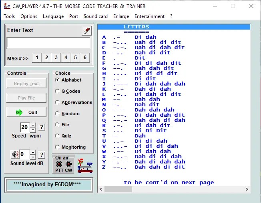Decrease speed wpm with down arrow
Viewport: 261px width, 203px height.
pyautogui.click(x=33, y=130)
